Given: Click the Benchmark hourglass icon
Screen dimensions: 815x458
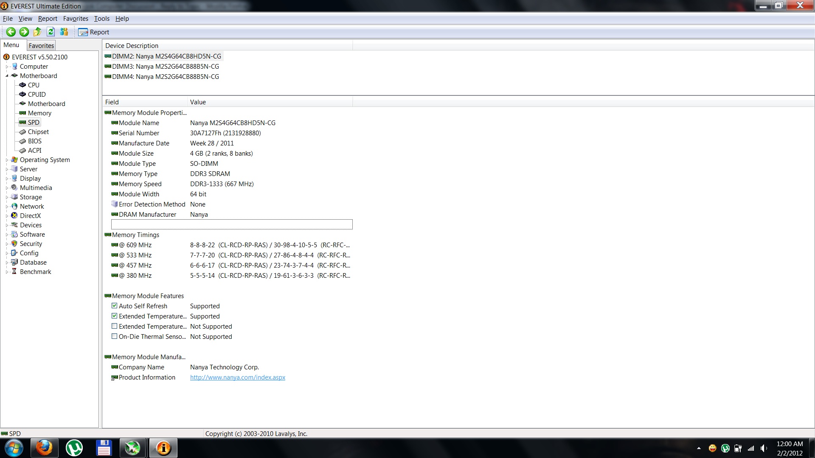Looking at the screenshot, I should click(x=14, y=271).
